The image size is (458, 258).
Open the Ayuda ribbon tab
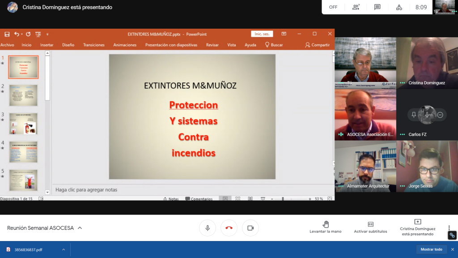click(250, 45)
